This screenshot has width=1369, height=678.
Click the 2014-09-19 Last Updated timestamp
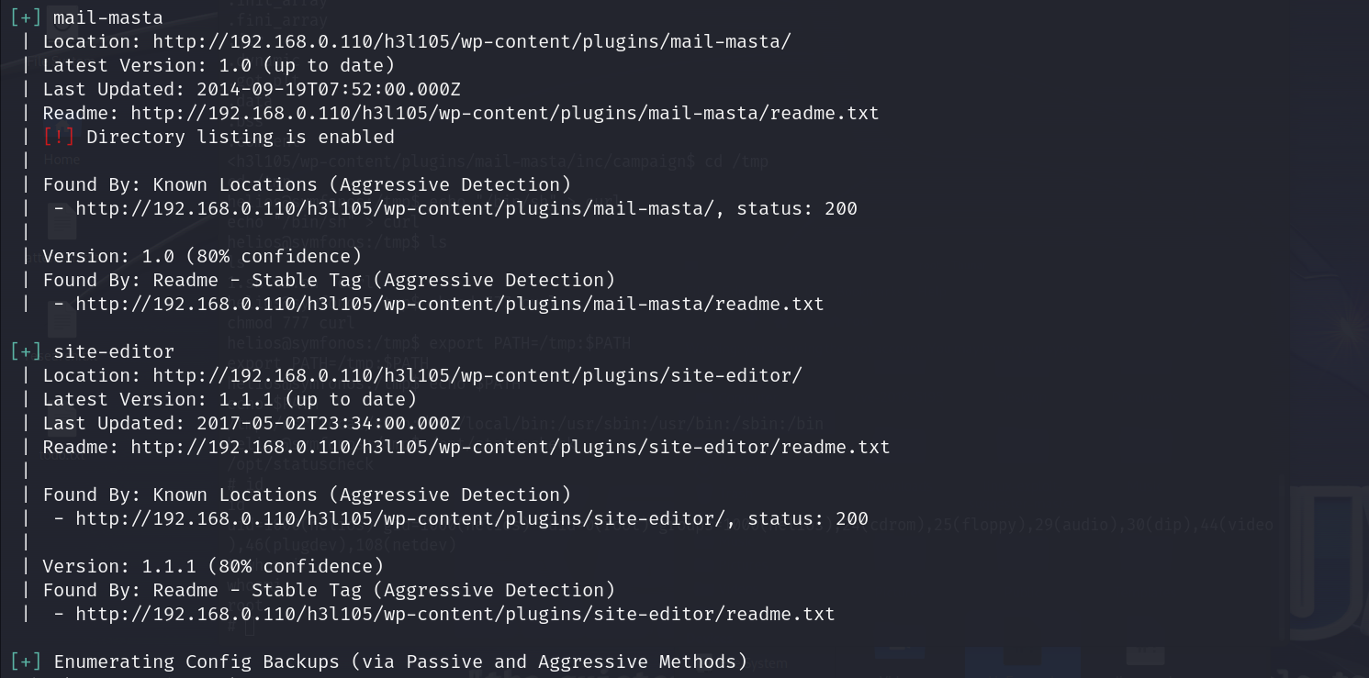[329, 89]
